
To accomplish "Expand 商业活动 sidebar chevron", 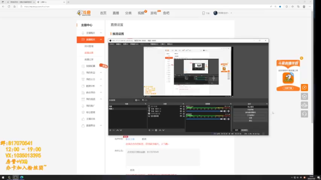I will (101, 92).
